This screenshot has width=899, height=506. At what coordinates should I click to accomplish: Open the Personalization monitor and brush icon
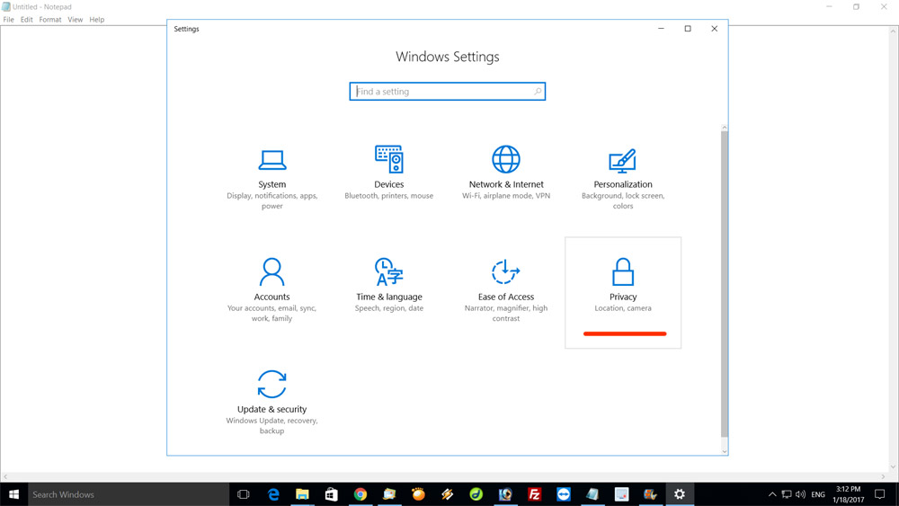click(x=622, y=161)
